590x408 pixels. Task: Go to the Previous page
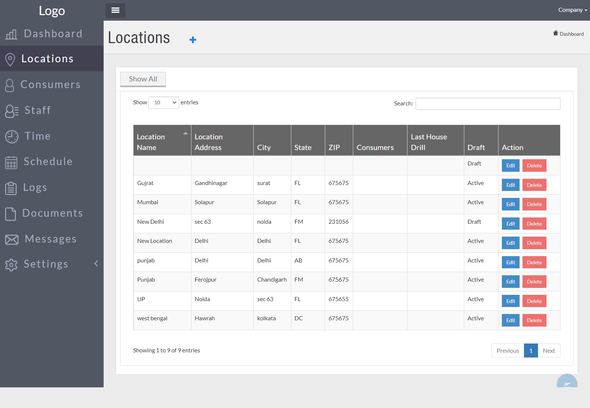(x=507, y=351)
